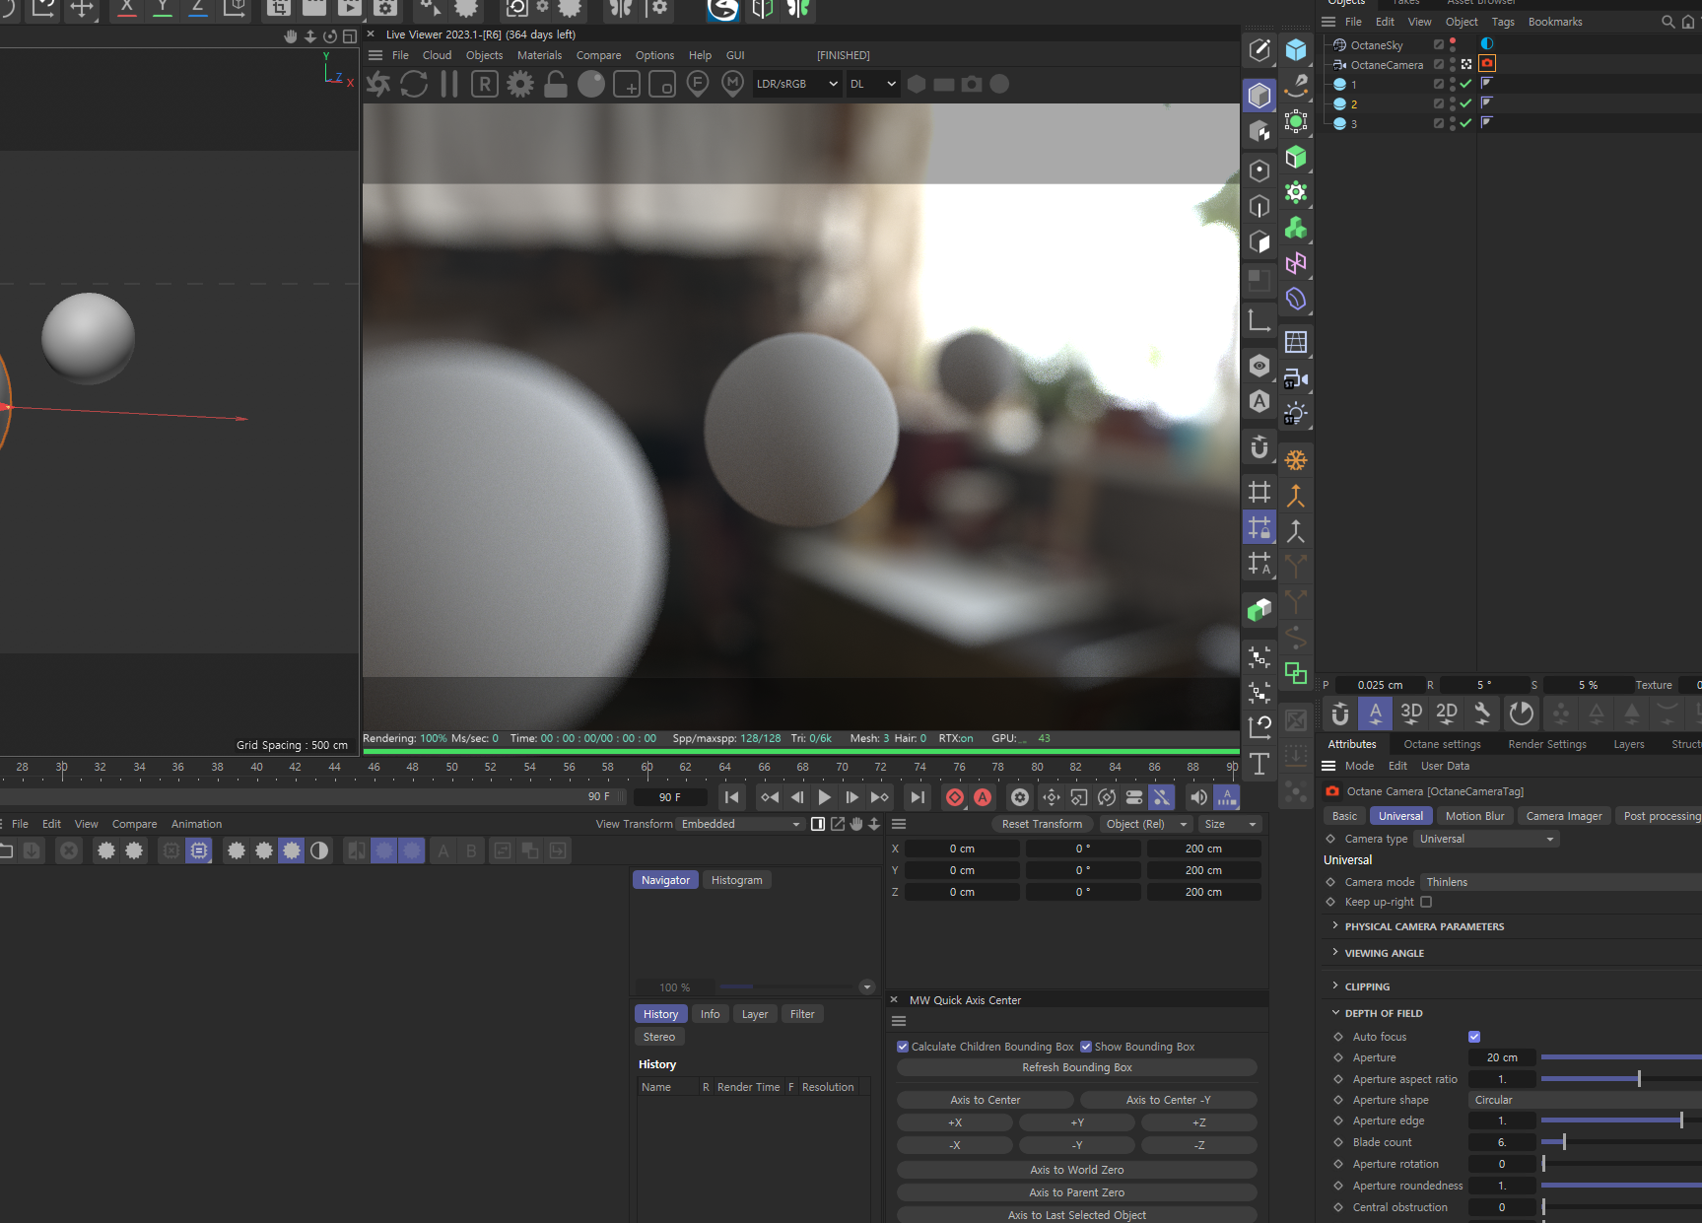Image resolution: width=1702 pixels, height=1223 pixels.
Task: Toggle visibility dots of OctaneCamera object
Action: tap(1453, 64)
